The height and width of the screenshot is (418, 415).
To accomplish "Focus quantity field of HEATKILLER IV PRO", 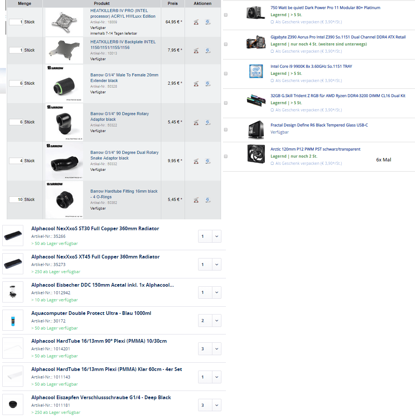I will tap(16, 22).
